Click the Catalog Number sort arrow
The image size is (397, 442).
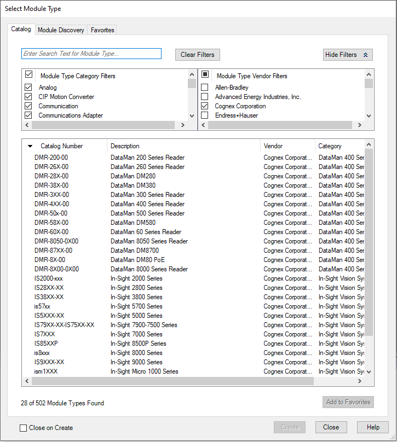[x=30, y=146]
